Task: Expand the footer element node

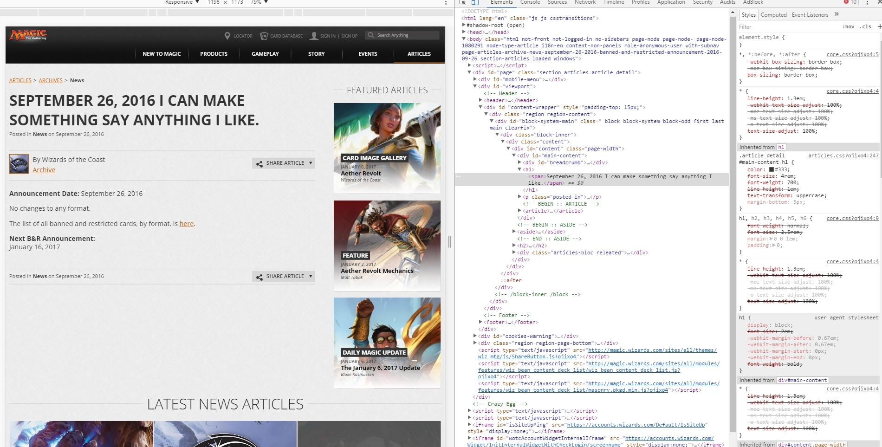Action: click(x=480, y=322)
